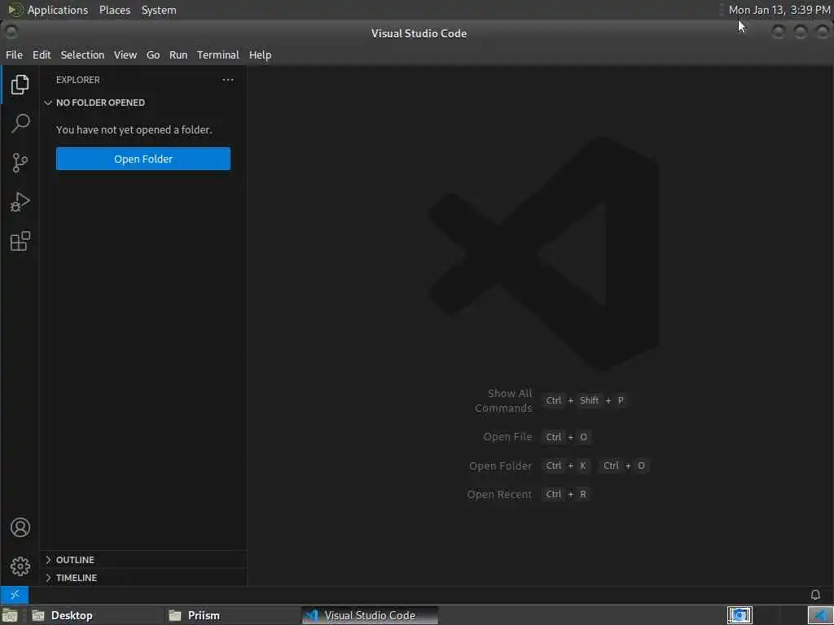Open the Manage gear icon
This screenshot has height=625, width=834.
point(20,566)
